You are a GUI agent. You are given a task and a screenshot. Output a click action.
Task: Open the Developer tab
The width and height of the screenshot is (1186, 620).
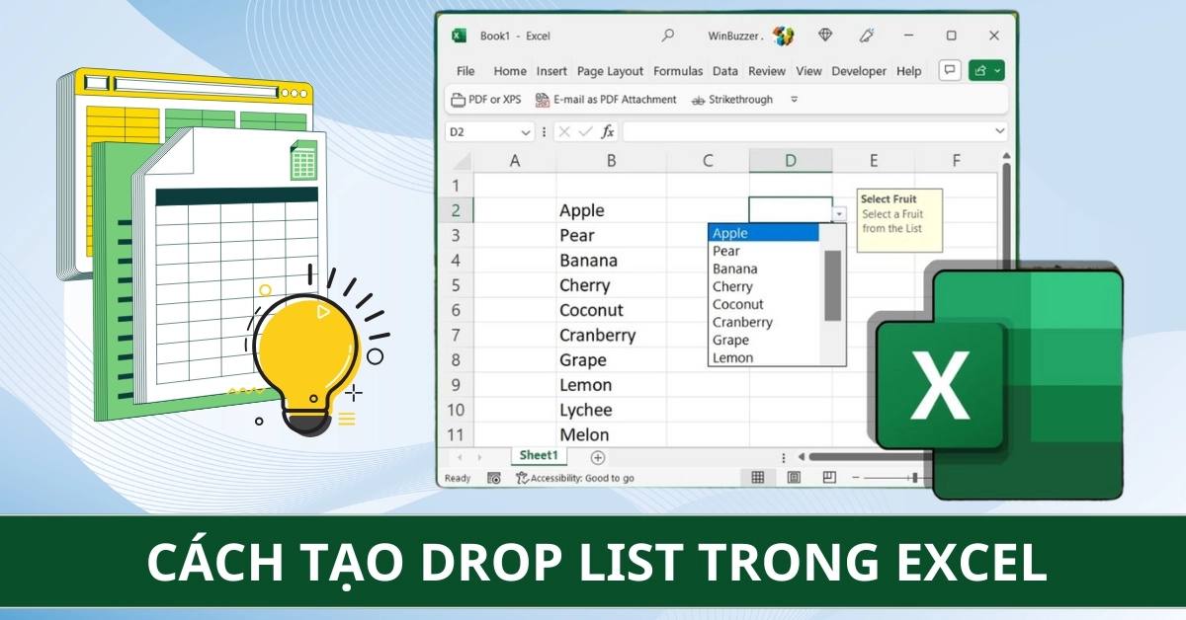[x=859, y=71]
